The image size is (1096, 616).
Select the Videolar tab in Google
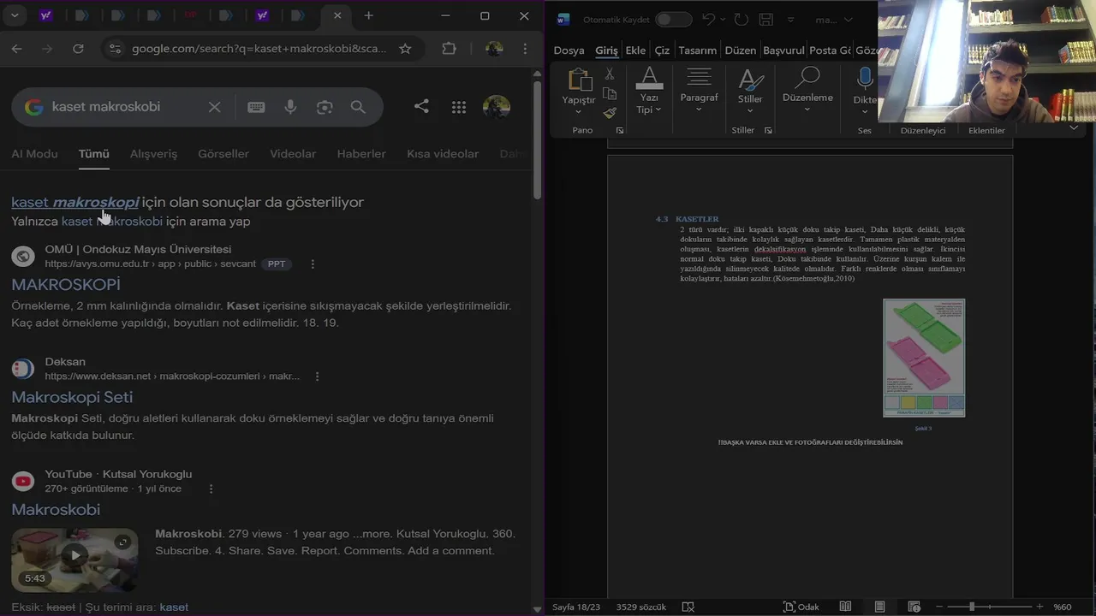coord(293,154)
